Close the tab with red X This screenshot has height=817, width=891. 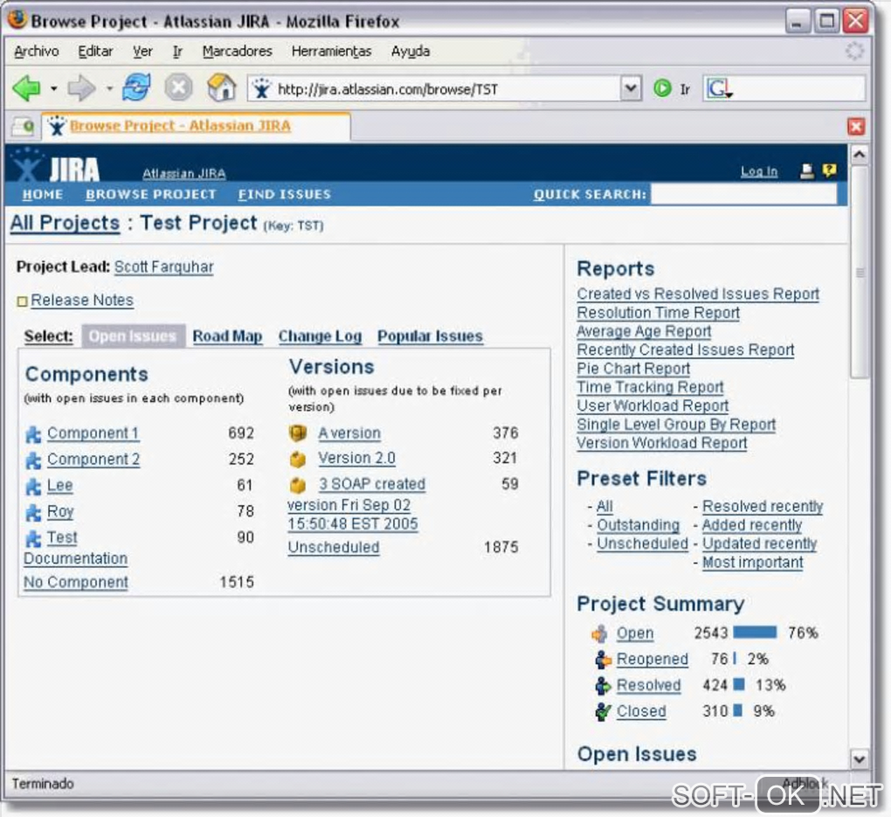856,126
